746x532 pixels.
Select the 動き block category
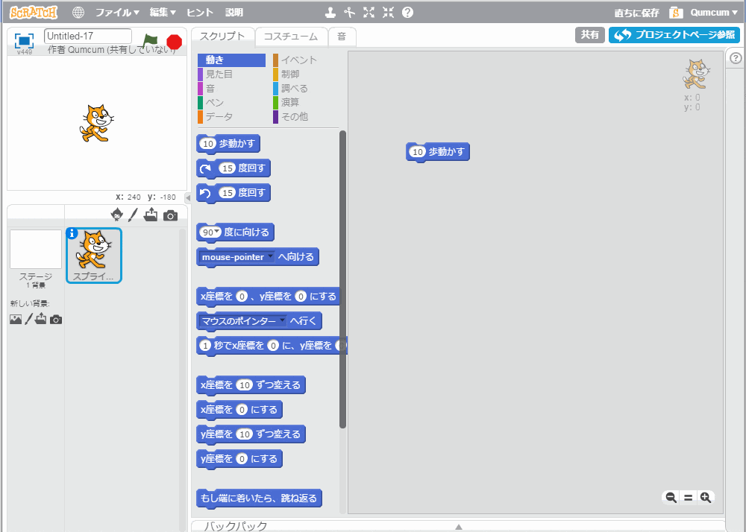pos(231,60)
